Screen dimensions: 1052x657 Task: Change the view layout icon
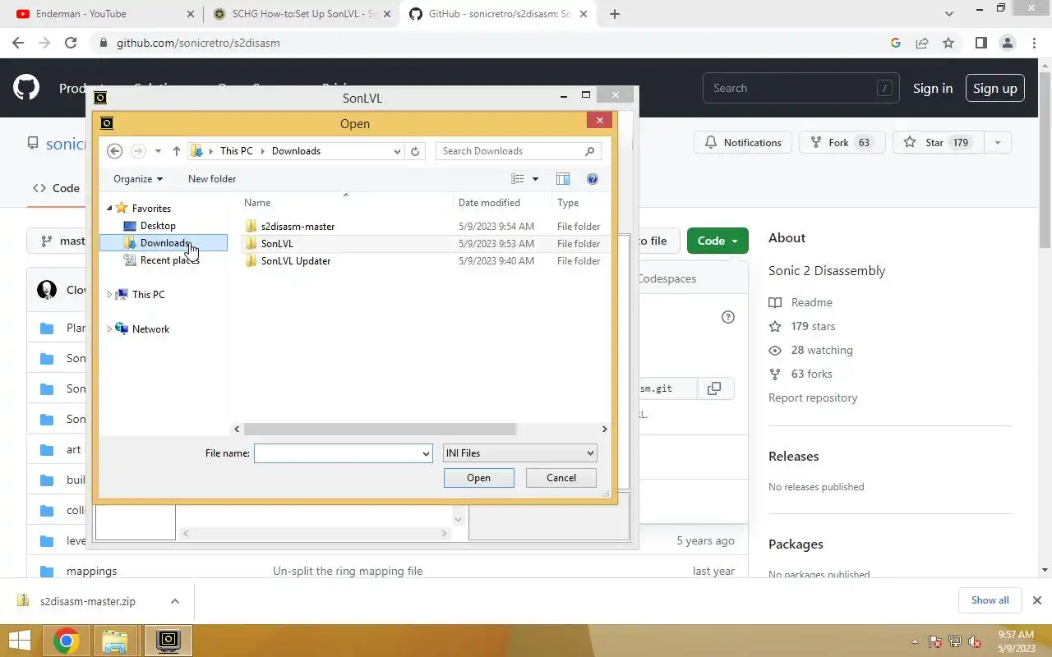[x=518, y=179]
